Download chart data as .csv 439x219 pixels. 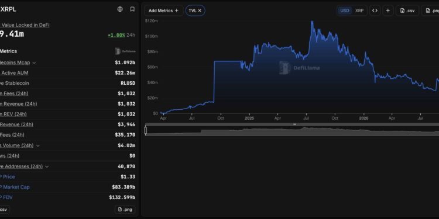407,11
